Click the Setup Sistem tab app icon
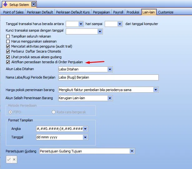The width and height of the screenshot is (192, 169). (5, 4)
